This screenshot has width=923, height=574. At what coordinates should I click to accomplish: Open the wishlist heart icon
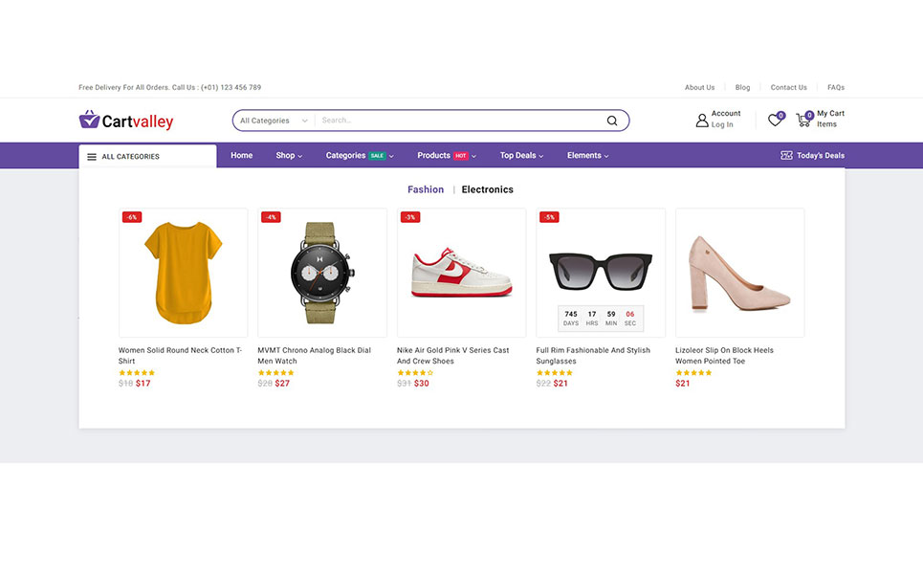click(x=775, y=121)
